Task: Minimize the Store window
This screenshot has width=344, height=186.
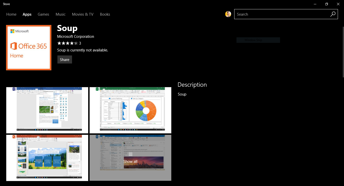Action: coord(315,4)
